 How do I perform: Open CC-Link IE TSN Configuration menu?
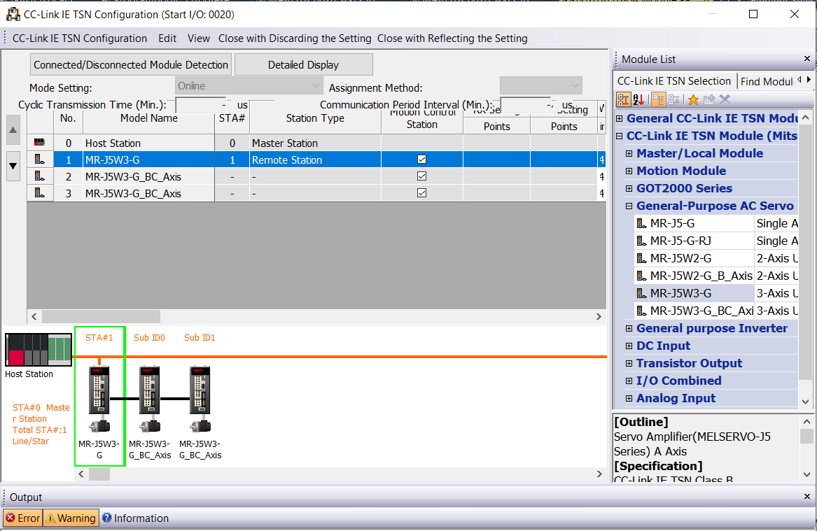pos(80,38)
